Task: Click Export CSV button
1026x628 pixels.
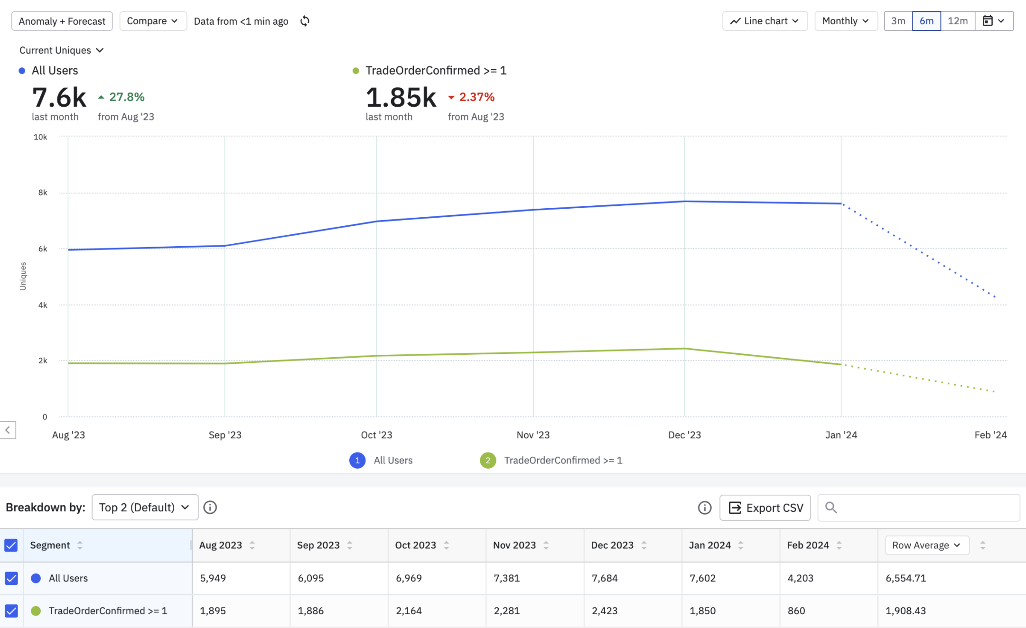Action: [x=765, y=508]
